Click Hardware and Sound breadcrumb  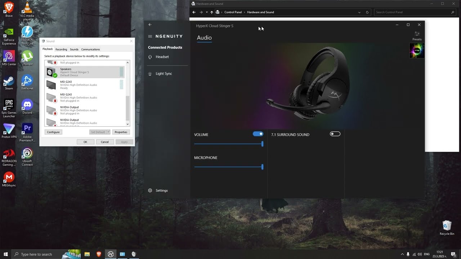[x=260, y=12]
